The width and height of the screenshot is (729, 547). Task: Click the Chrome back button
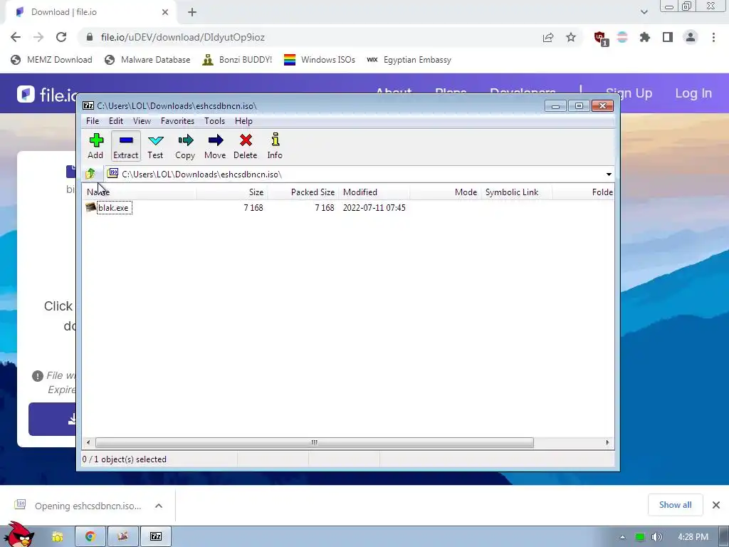click(x=16, y=37)
